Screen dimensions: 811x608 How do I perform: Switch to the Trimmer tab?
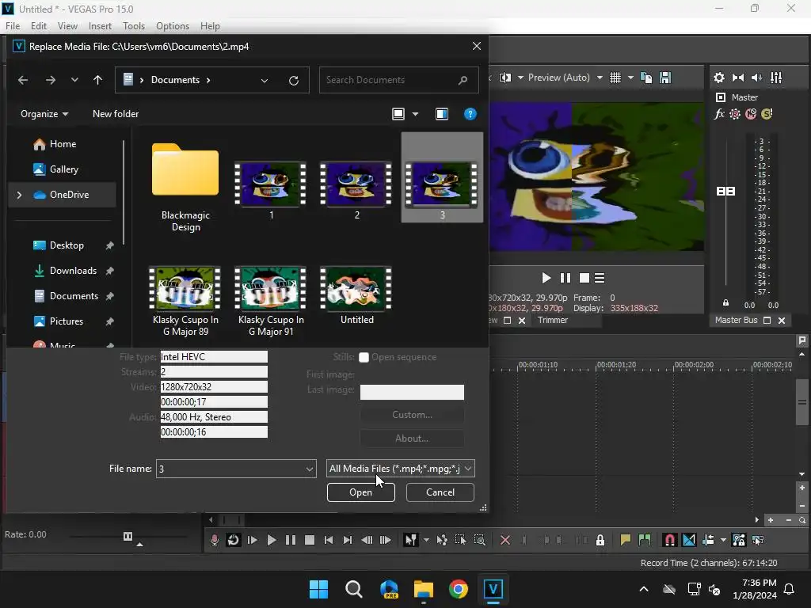click(552, 320)
